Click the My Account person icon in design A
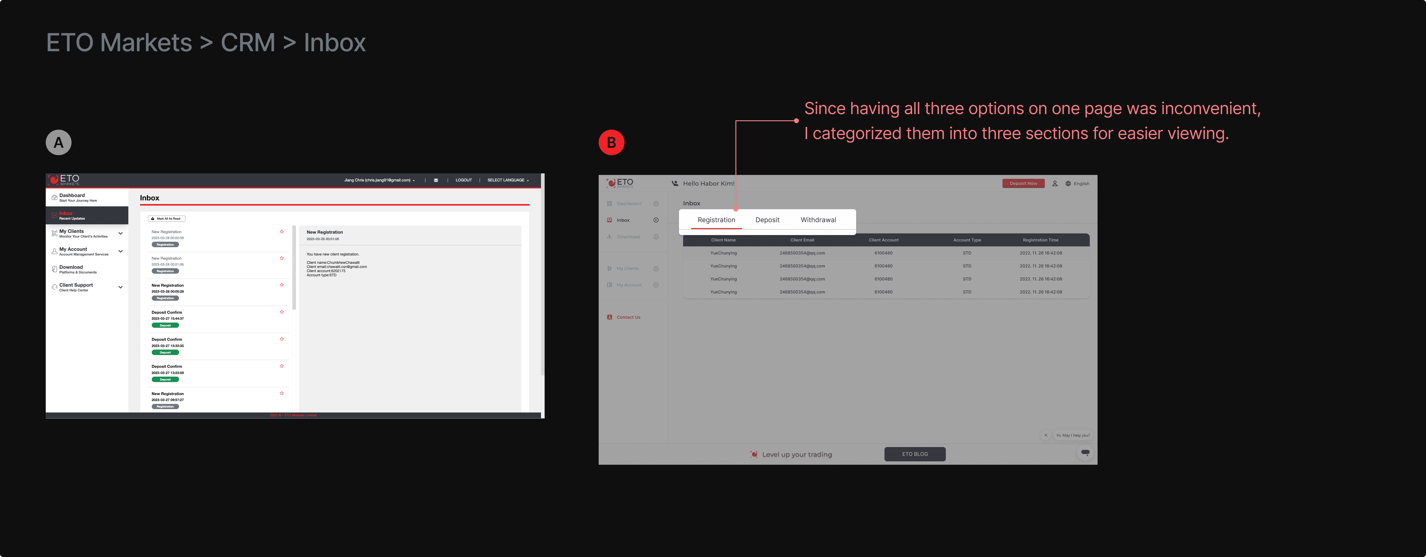 pos(54,251)
